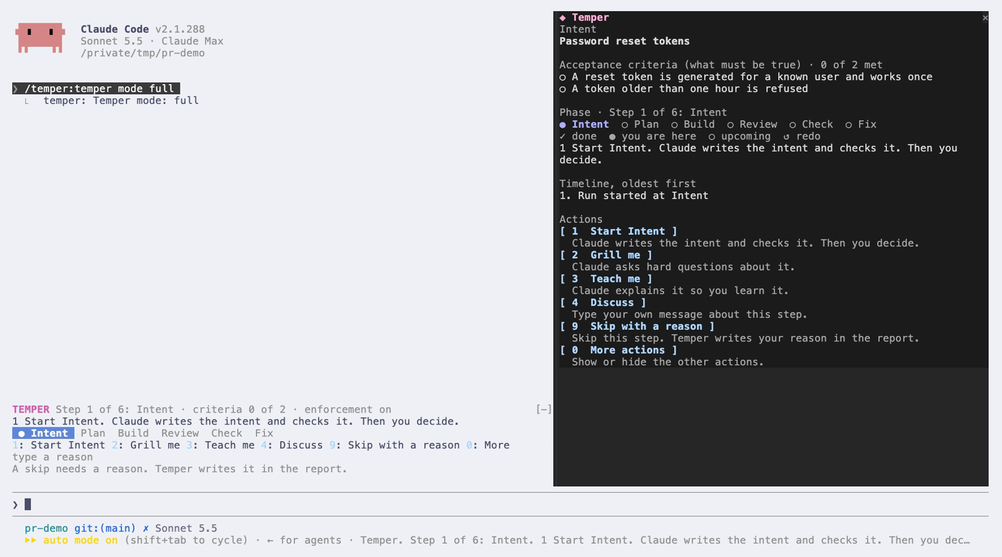Click '2: Grill me' shortcut in bottom row
The image size is (1002, 557).
point(146,445)
